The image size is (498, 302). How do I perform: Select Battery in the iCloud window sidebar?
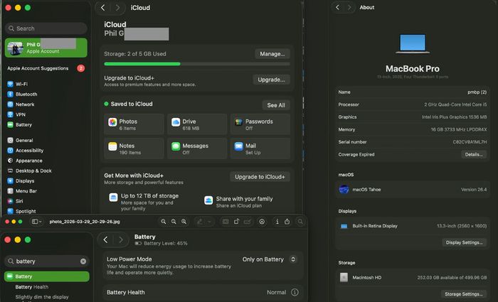[20, 124]
